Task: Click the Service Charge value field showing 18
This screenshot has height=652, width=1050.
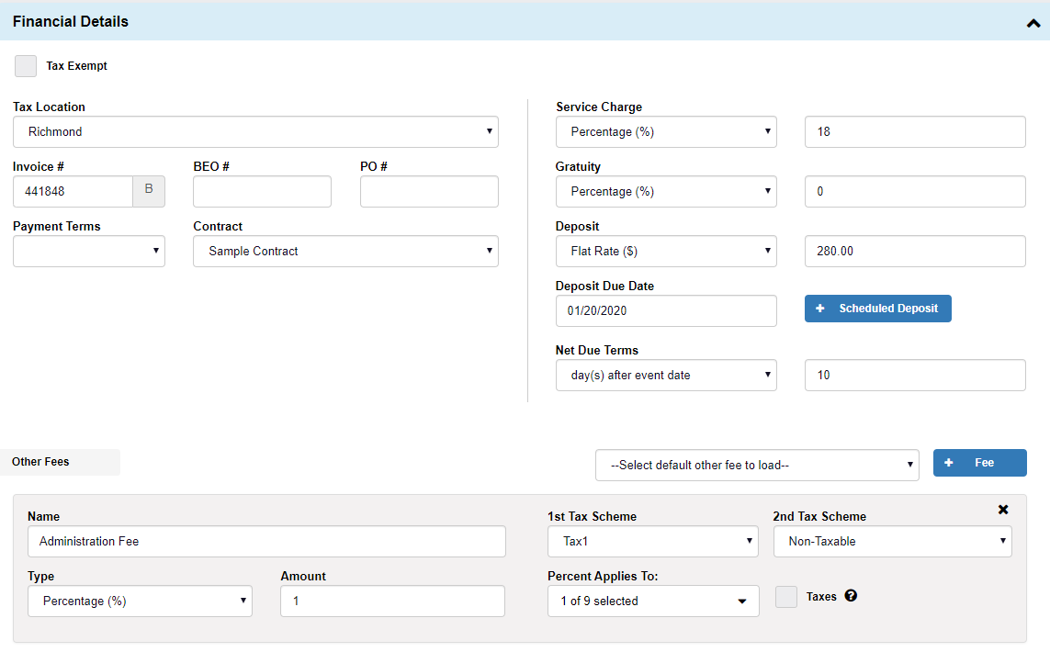Action: (x=915, y=132)
